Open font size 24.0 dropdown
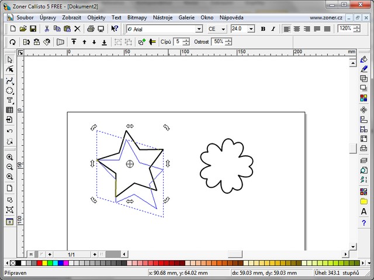The image size is (374, 280). pyautogui.click(x=251, y=29)
